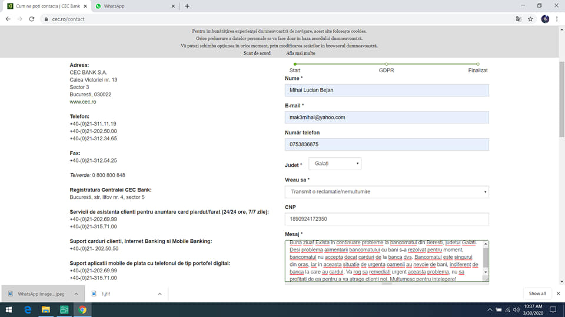Click the Start step marker in progress bar
The width and height of the screenshot is (565, 317).
(x=295, y=64)
